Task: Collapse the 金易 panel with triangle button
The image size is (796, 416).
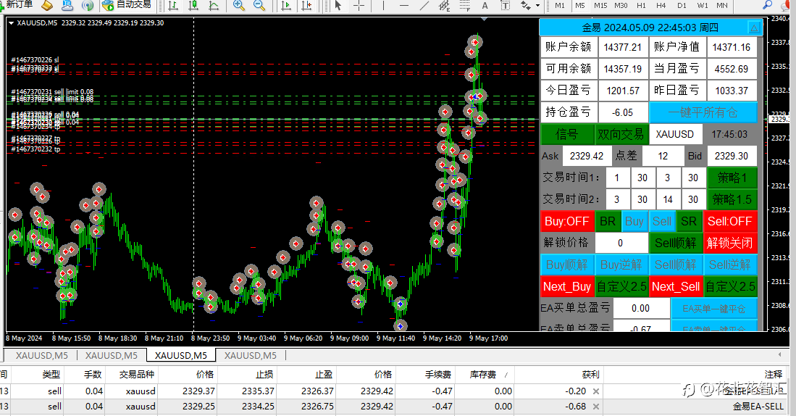Action: [x=755, y=28]
